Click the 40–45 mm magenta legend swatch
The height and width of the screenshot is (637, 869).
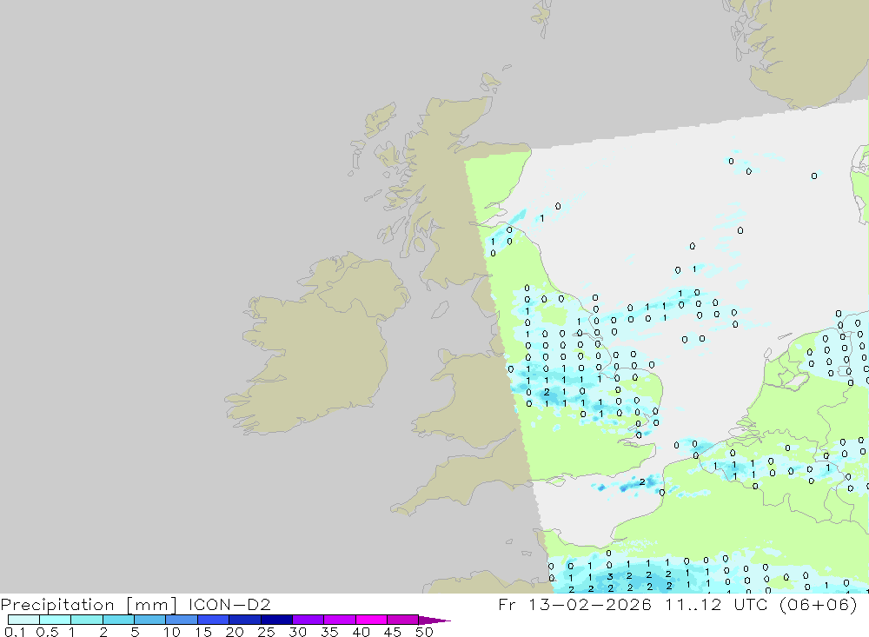click(371, 620)
